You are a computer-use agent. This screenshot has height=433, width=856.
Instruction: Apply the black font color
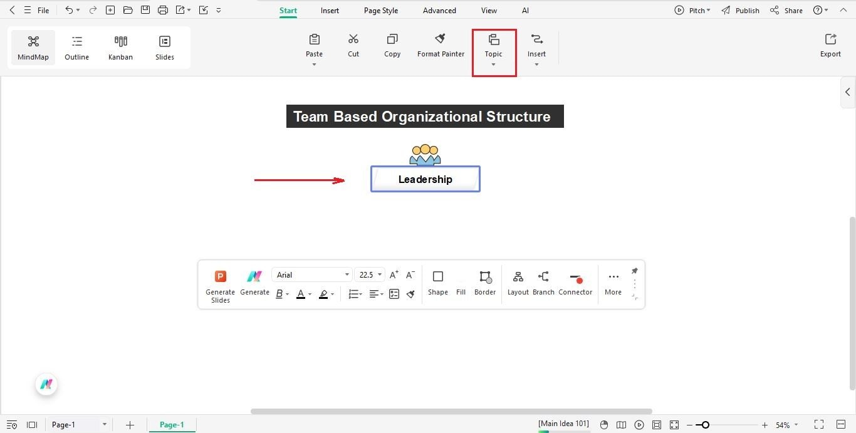(301, 294)
